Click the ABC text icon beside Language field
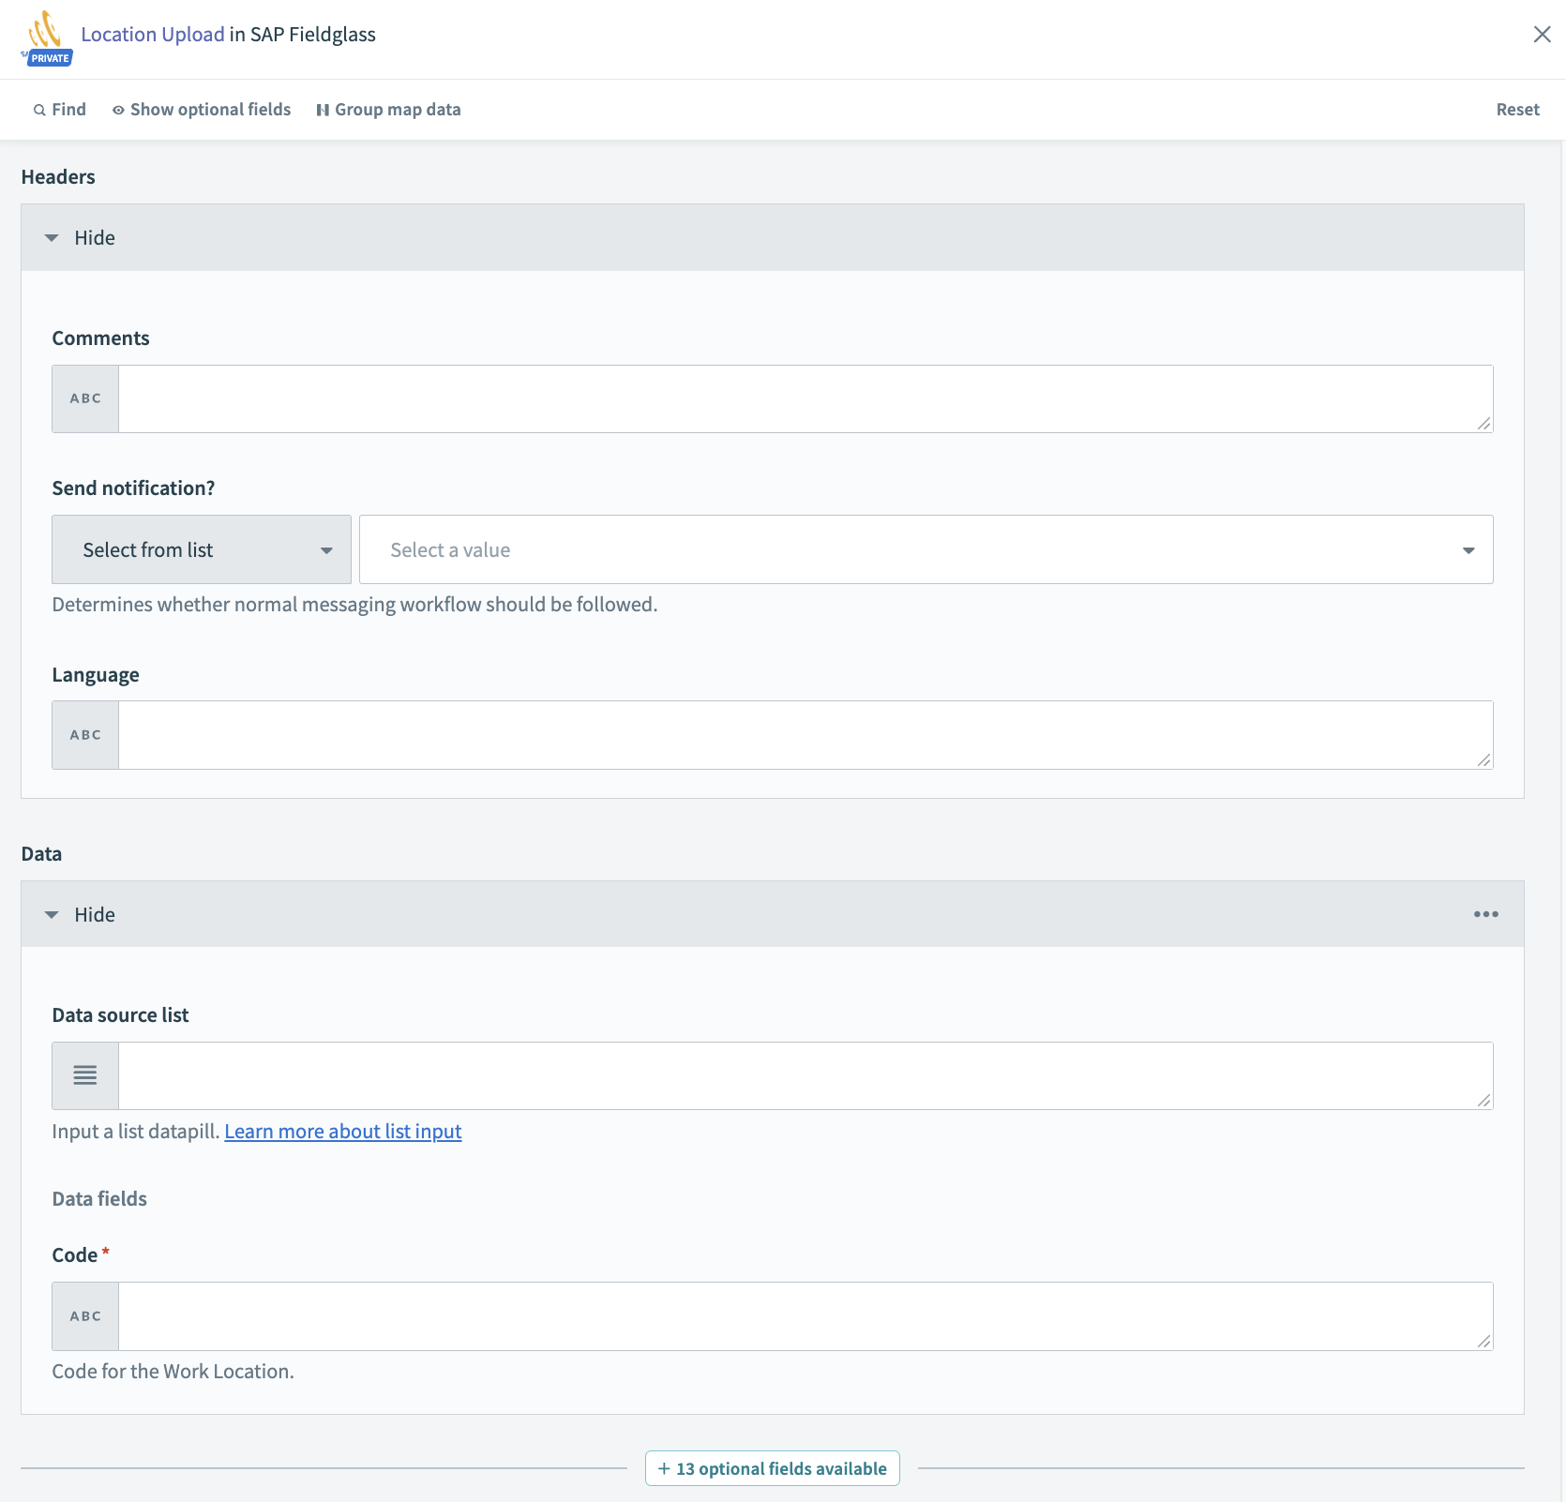This screenshot has width=1566, height=1502. [x=84, y=735]
